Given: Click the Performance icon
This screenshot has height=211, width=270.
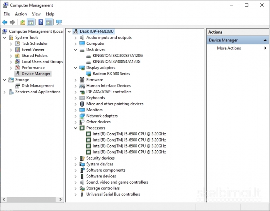Looking at the screenshot, I should 17,68.
